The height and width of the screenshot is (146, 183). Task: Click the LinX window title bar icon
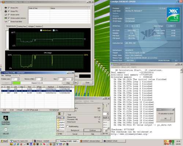(x=2, y=73)
